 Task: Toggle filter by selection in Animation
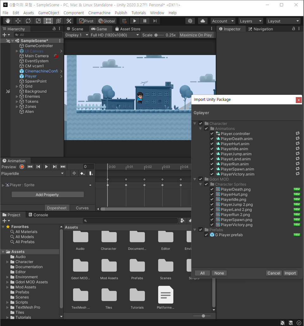point(74,173)
